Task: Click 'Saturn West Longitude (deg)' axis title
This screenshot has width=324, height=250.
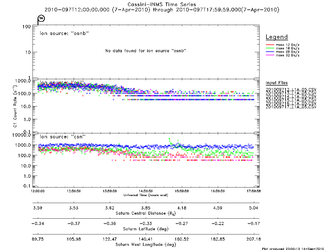Action: coord(146,245)
